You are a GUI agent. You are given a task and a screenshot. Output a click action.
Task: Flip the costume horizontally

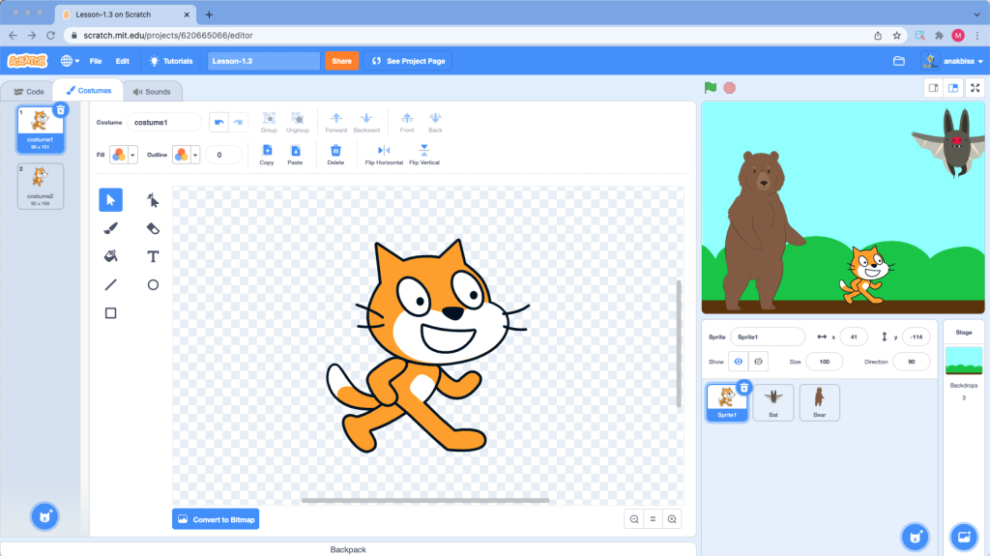[x=384, y=154]
